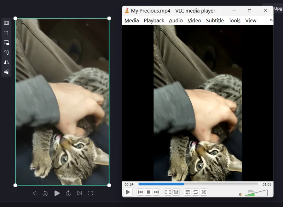Select the picture-in-picture overlay tool
The height and width of the screenshot is (207, 283).
[6, 42]
